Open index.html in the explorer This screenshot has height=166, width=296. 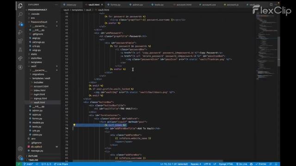[39, 90]
